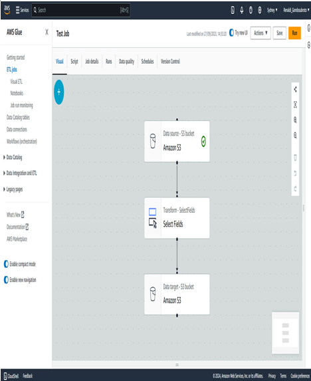Switch to the Schedules tab
The image size is (311, 381).
[148, 61]
